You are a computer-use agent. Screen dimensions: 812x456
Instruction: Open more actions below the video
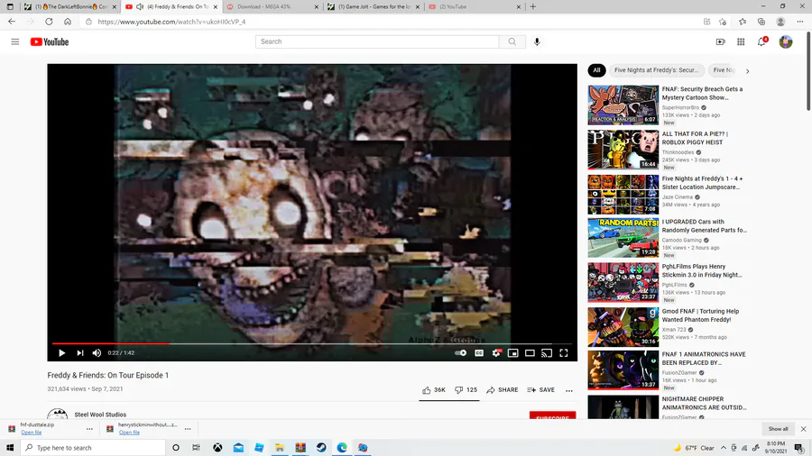click(x=569, y=390)
